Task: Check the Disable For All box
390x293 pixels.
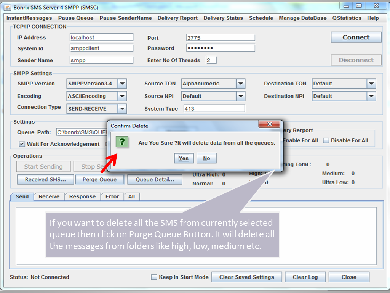Action: [326, 140]
